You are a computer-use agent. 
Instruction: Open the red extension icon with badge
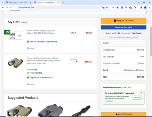[131, 8]
